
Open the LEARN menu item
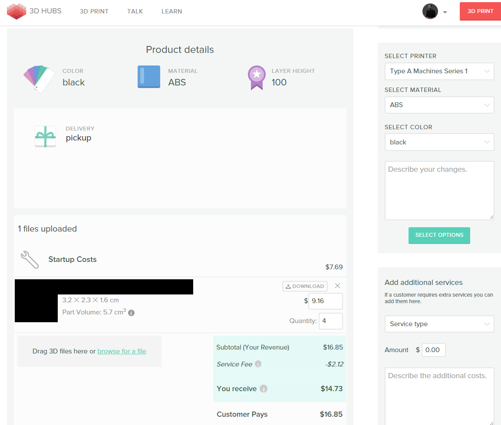(171, 11)
